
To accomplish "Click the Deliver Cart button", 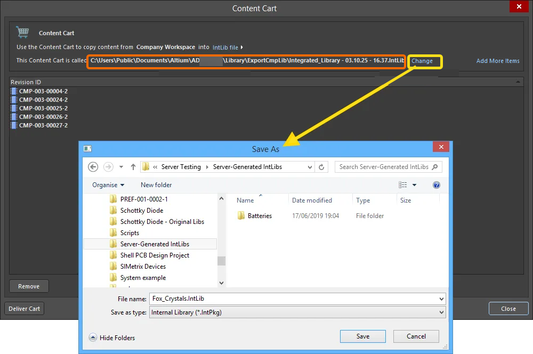I will click(x=23, y=308).
